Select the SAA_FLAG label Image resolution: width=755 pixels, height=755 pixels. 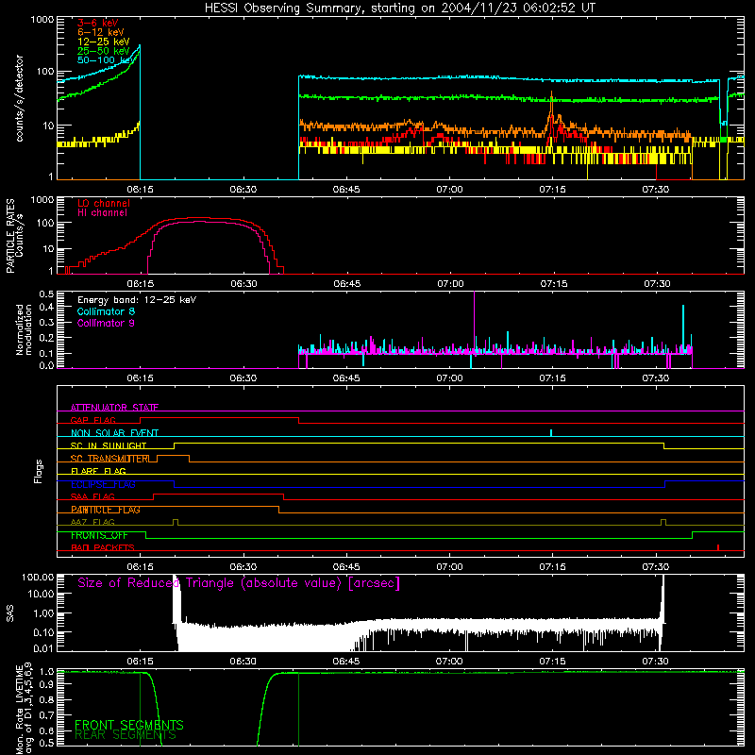coord(92,496)
